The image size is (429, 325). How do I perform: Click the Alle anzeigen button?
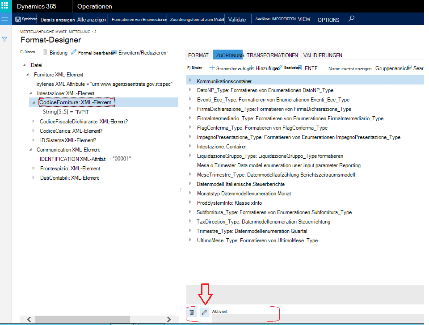click(91, 20)
